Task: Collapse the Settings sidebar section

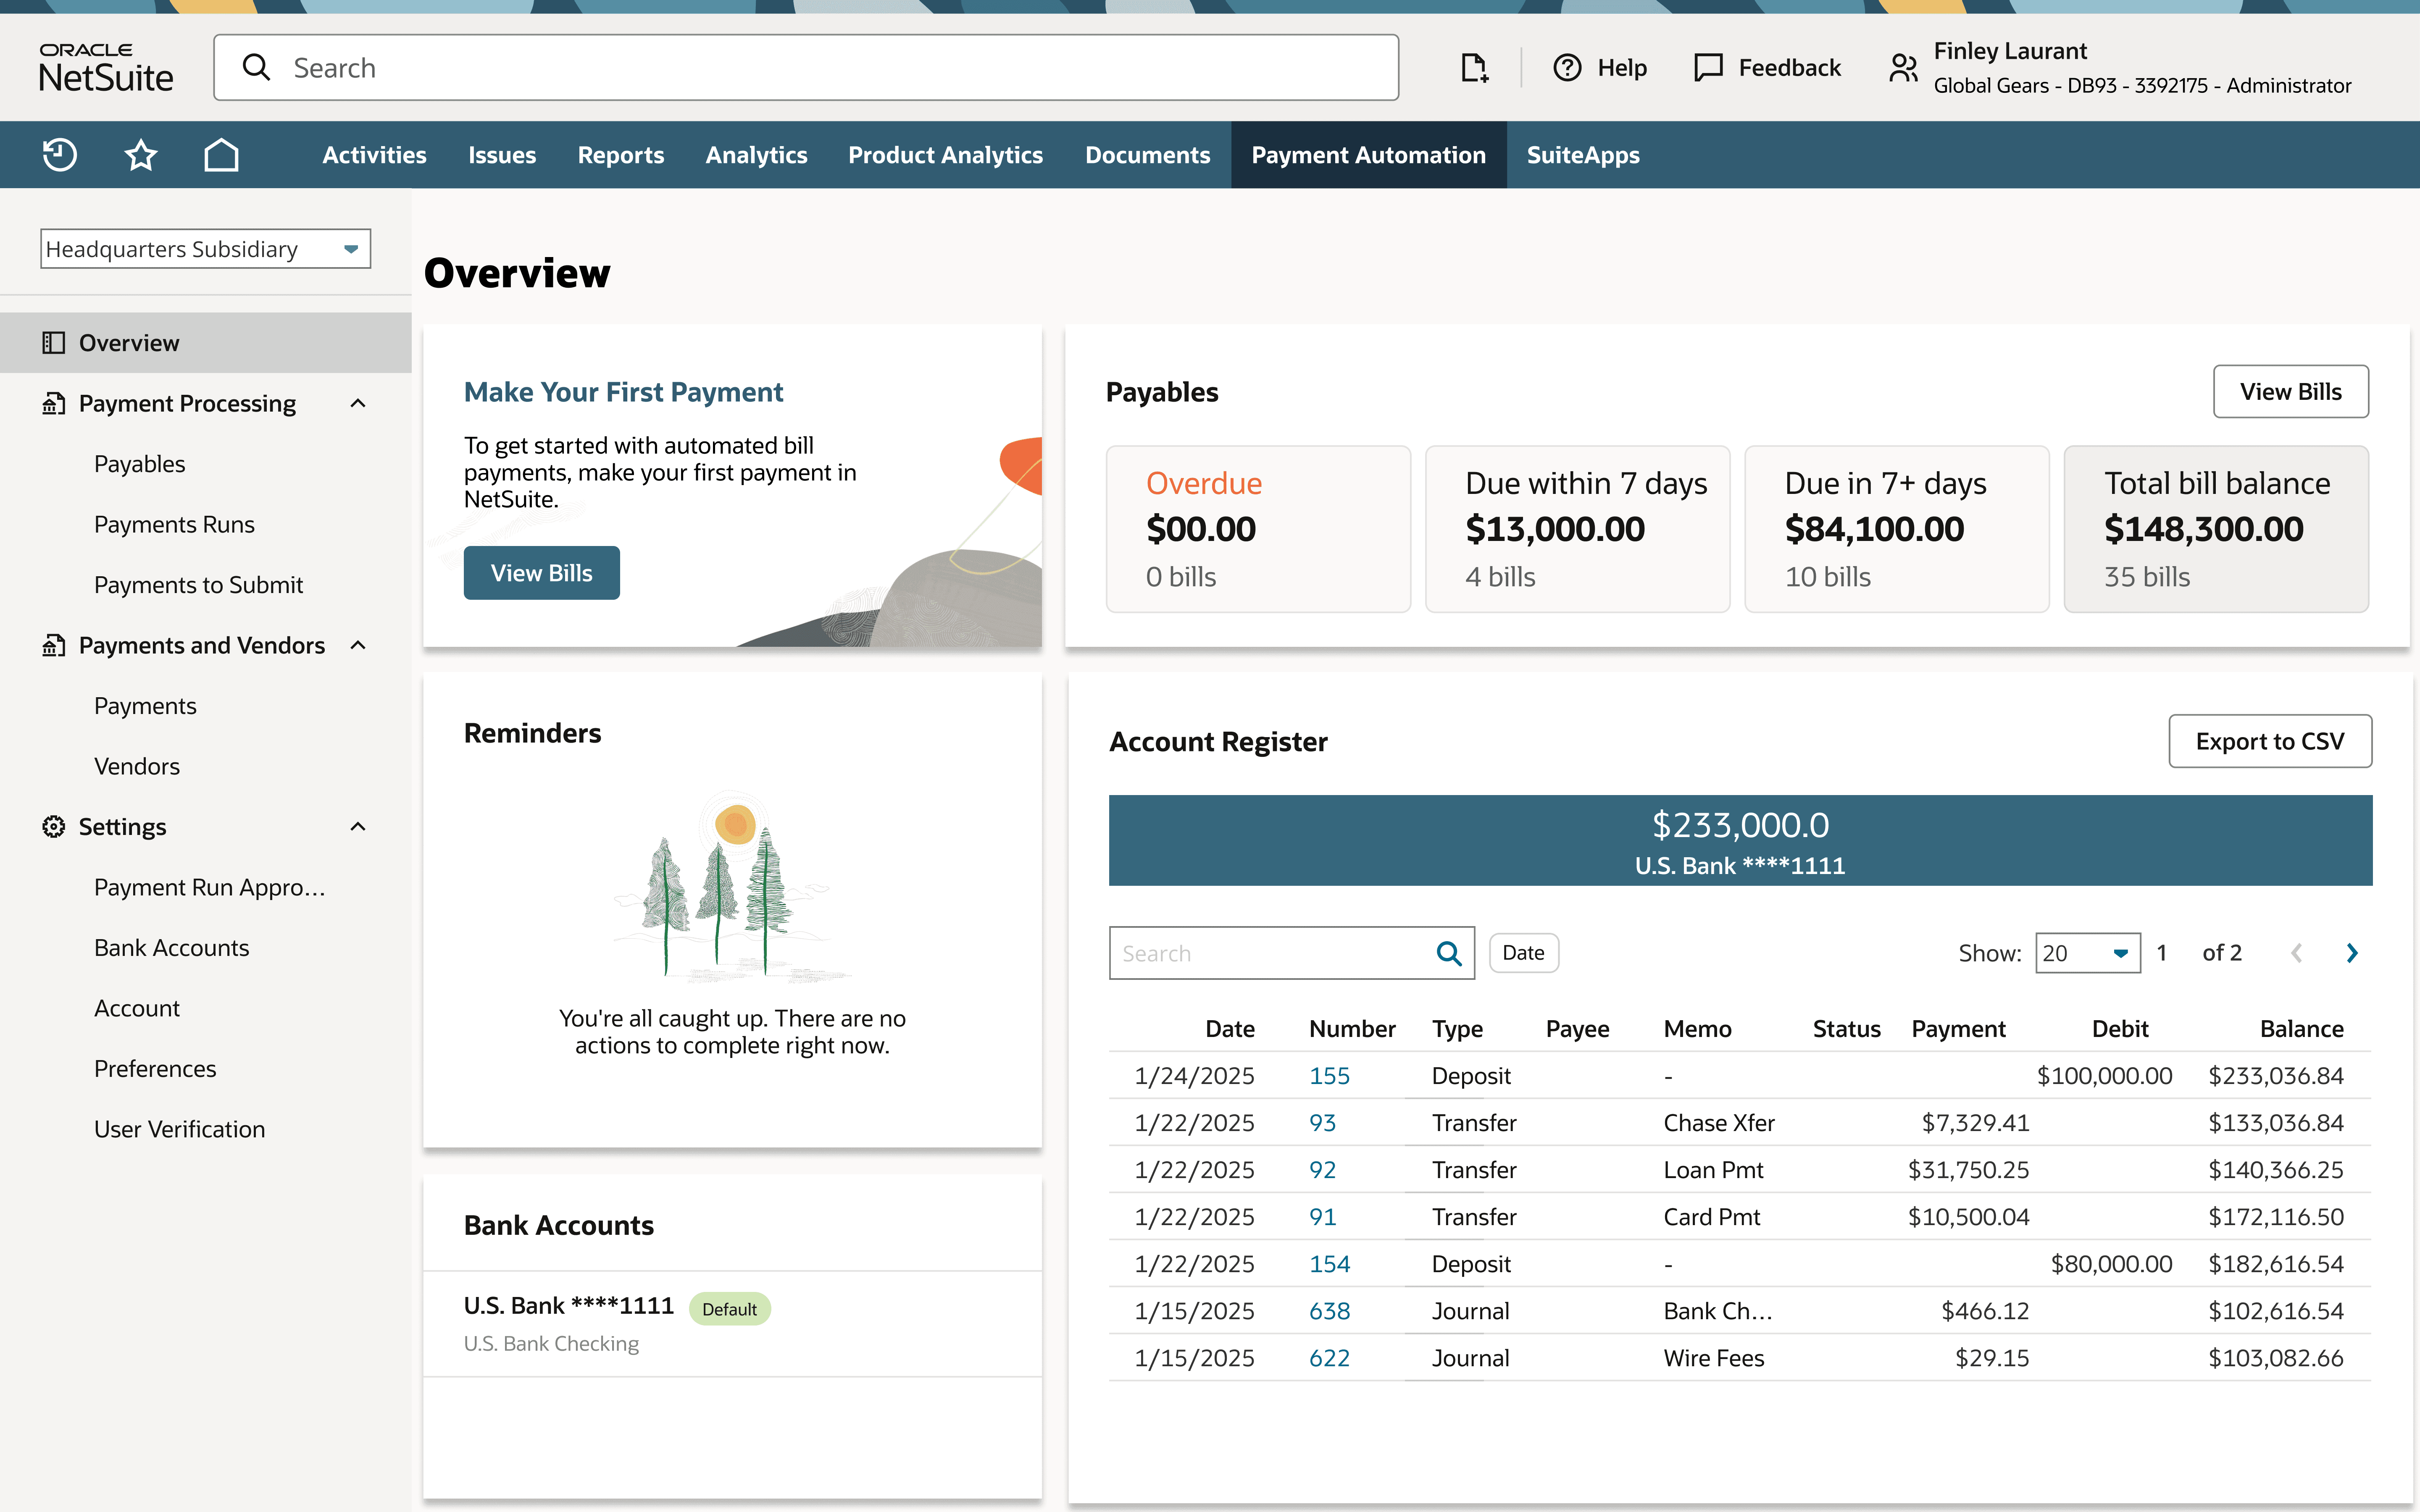Action: [x=358, y=827]
